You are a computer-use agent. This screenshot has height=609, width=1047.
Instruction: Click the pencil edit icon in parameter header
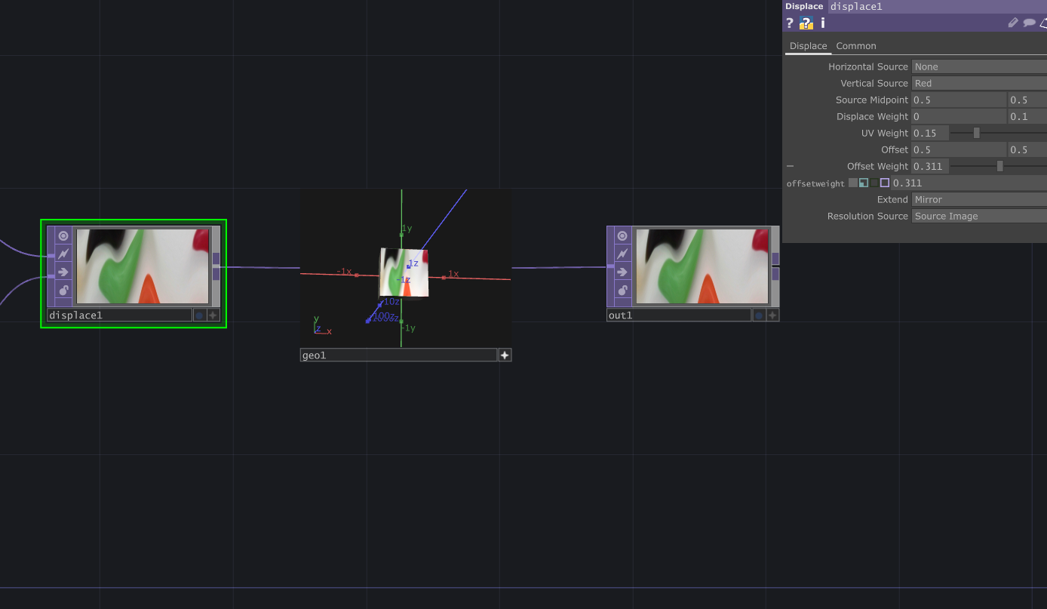tap(1013, 23)
